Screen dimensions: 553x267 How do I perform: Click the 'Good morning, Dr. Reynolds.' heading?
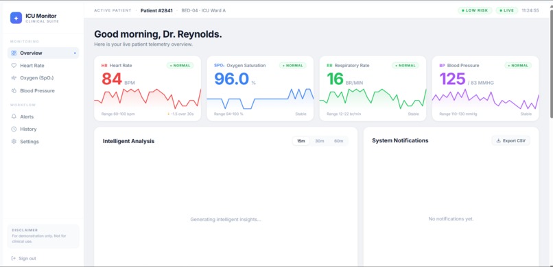click(x=158, y=34)
